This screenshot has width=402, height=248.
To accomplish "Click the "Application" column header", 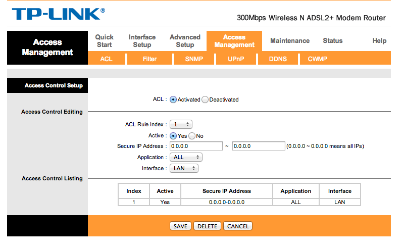I will [x=296, y=191].
